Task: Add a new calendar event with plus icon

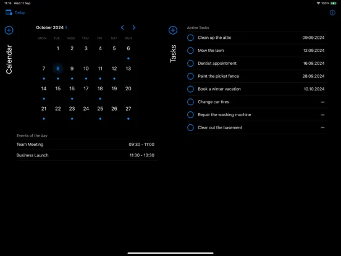Action: (x=9, y=30)
